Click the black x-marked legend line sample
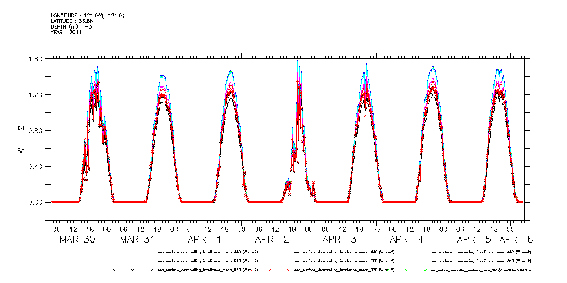 [x=133, y=270]
